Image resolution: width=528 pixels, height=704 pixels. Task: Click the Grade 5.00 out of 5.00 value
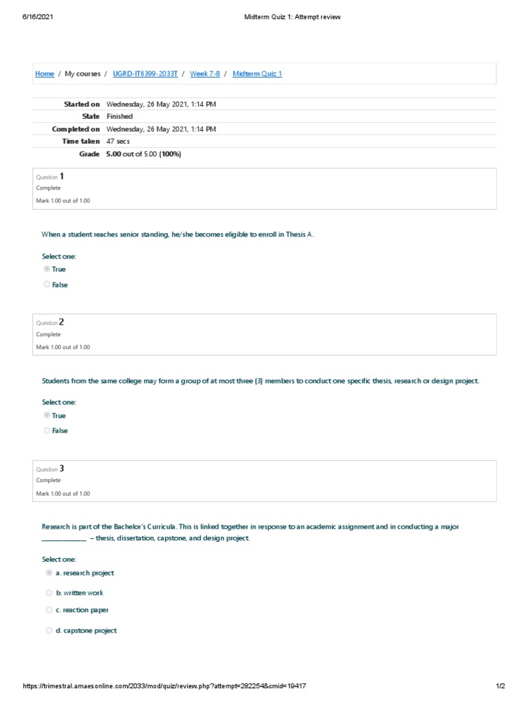pos(144,154)
